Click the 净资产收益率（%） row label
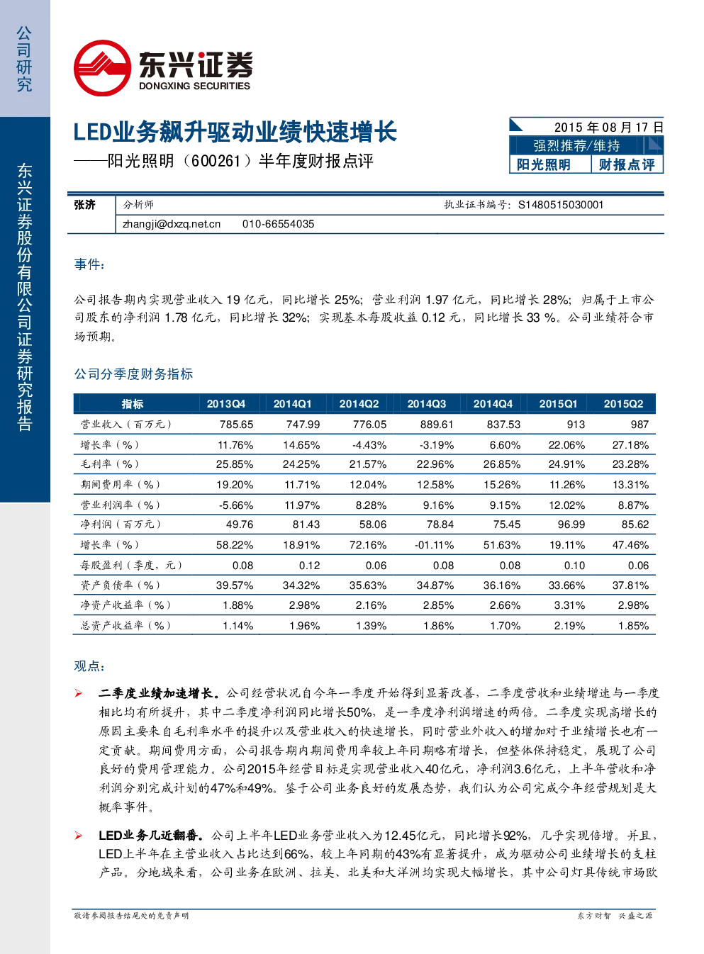Image resolution: width=704 pixels, height=954 pixels. coord(126,605)
